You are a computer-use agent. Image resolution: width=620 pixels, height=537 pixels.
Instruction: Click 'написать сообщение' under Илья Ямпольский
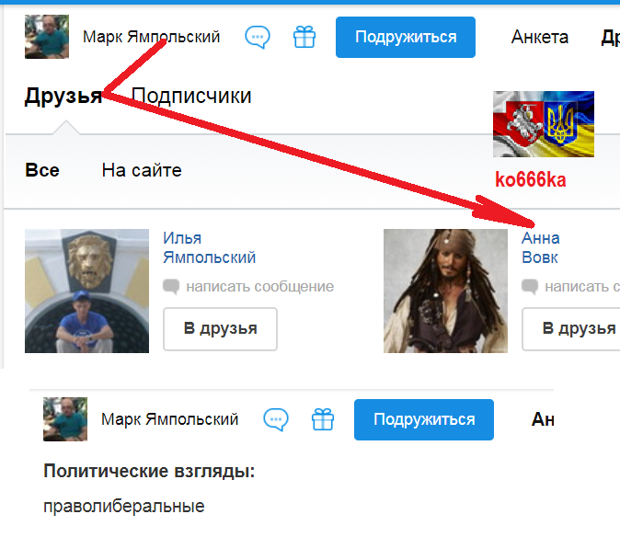tap(258, 287)
